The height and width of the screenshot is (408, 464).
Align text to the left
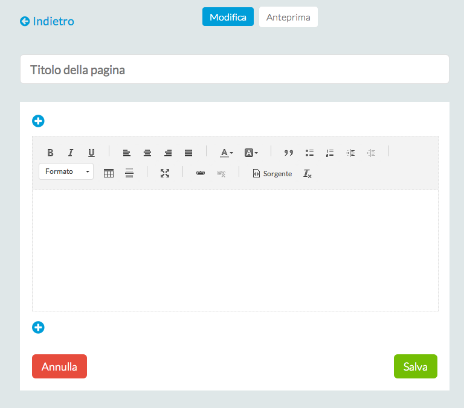[126, 153]
